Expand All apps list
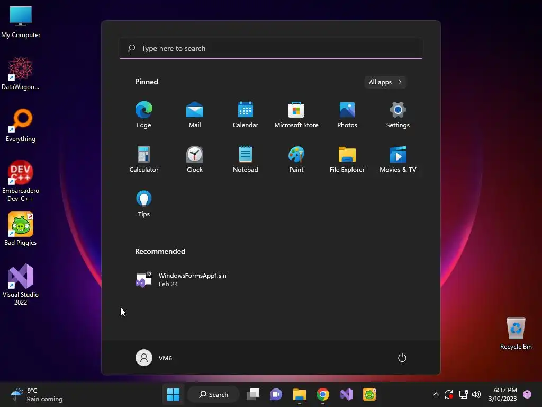Image resolution: width=542 pixels, height=407 pixels. [x=385, y=82]
